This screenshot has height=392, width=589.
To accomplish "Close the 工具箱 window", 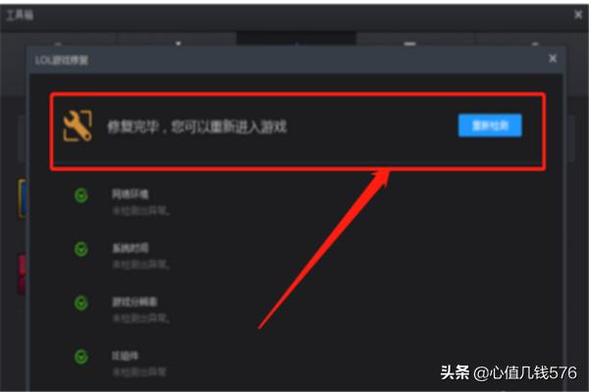I will [578, 15].
